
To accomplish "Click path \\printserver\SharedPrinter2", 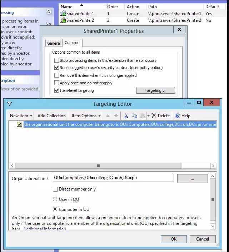I will click(x=175, y=20).
